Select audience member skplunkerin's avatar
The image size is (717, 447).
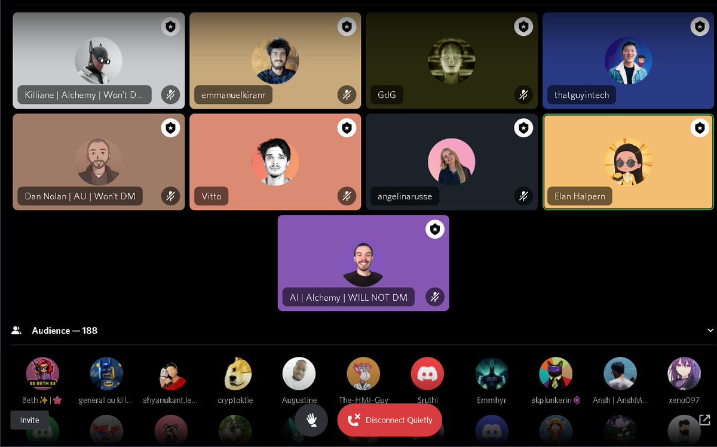pyautogui.click(x=556, y=374)
